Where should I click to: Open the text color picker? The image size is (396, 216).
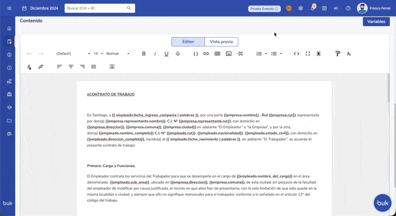pyautogui.click(x=29, y=66)
